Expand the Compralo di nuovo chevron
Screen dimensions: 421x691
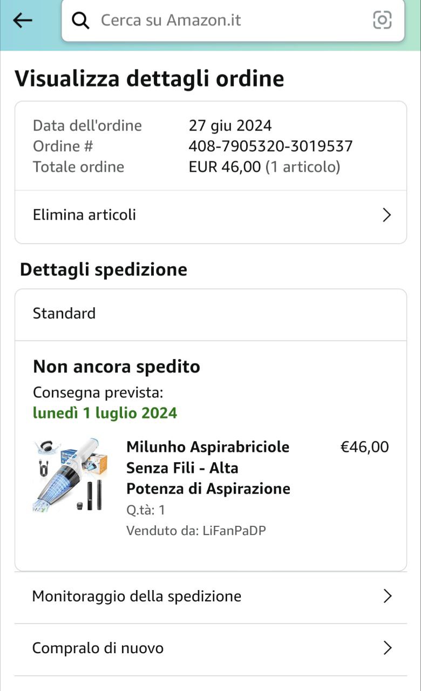[387, 648]
